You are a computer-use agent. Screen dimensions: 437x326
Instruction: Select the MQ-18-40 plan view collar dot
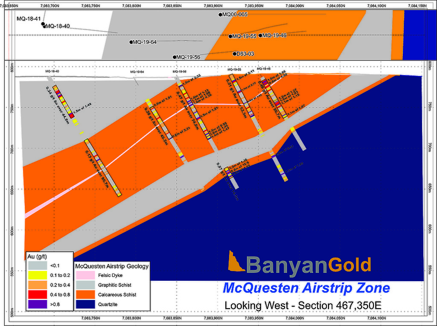click(x=44, y=26)
